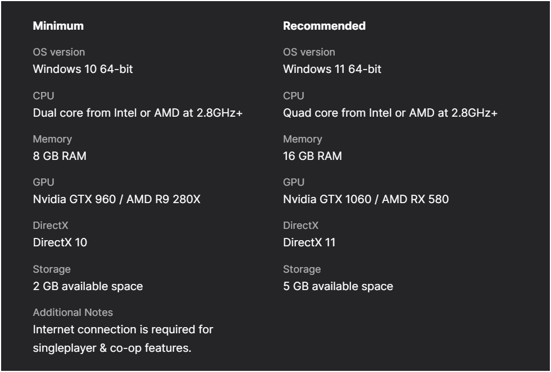Click the 5 GB available space text
Screen dimensions: 551x372
(x=338, y=286)
